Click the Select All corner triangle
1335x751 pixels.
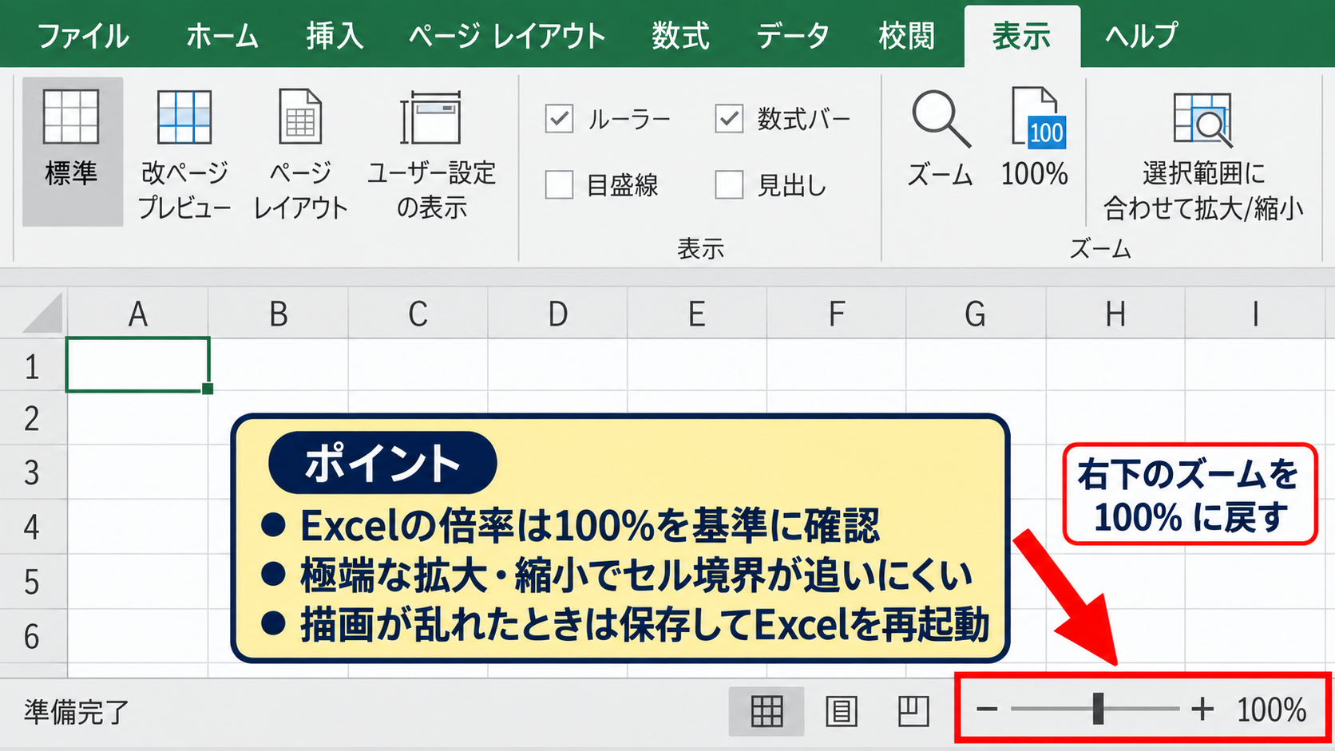coord(42,312)
